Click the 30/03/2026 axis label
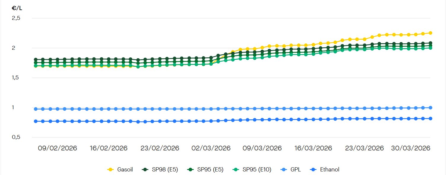446x175 pixels. [411, 148]
